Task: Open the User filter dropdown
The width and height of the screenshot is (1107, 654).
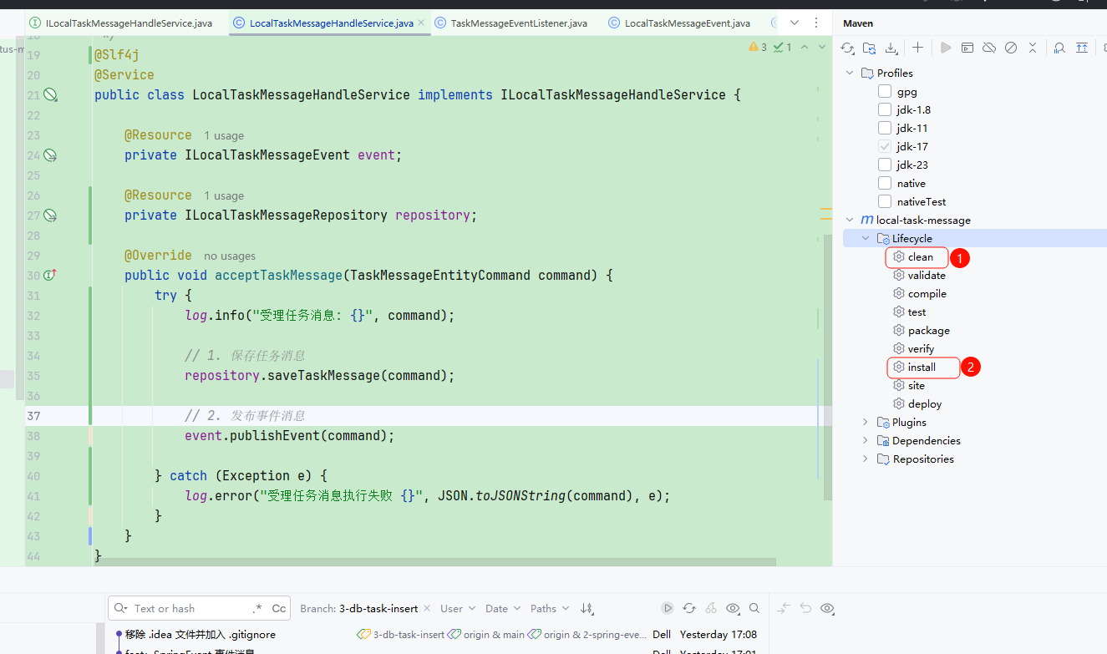Action: (x=457, y=608)
